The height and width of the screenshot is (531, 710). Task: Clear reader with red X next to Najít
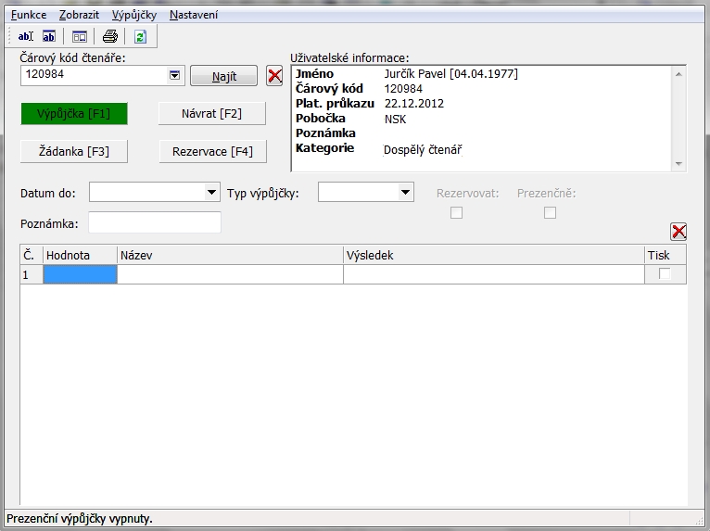click(x=274, y=76)
